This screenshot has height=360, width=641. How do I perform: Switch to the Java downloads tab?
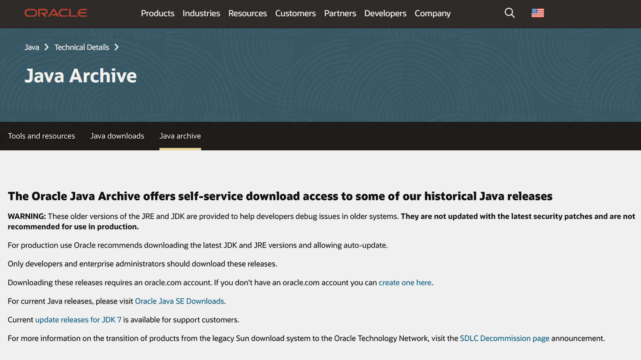[117, 136]
